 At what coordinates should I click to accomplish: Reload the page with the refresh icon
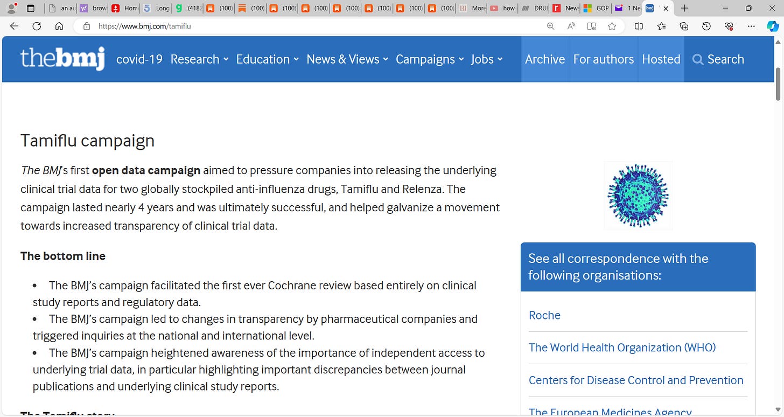(37, 26)
